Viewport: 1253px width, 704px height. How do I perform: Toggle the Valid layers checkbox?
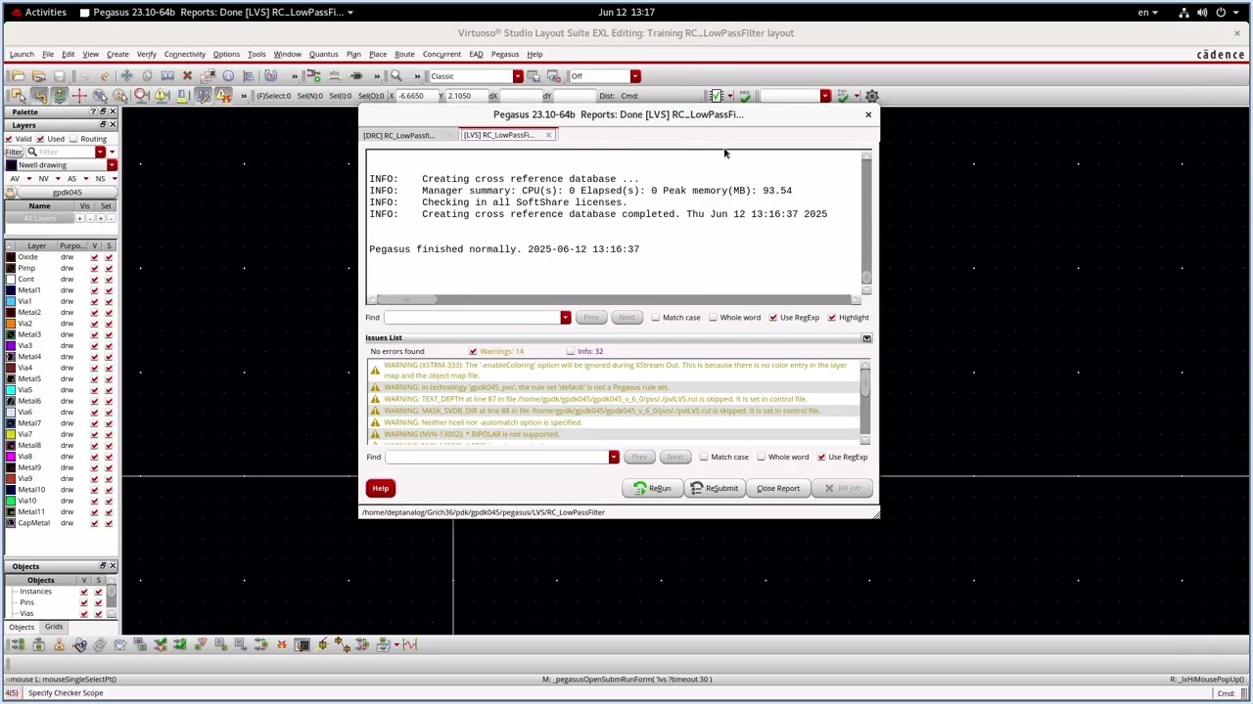point(10,139)
